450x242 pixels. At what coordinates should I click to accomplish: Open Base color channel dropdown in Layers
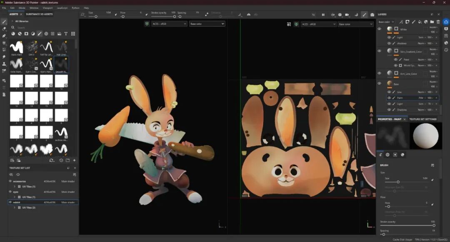(x=386, y=22)
